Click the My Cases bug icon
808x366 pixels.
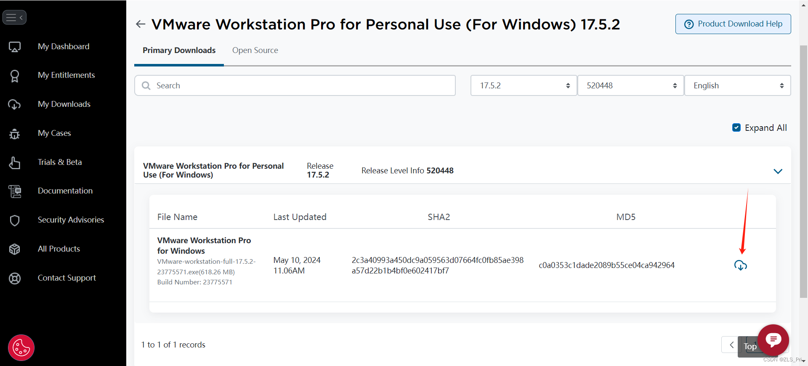click(x=15, y=133)
